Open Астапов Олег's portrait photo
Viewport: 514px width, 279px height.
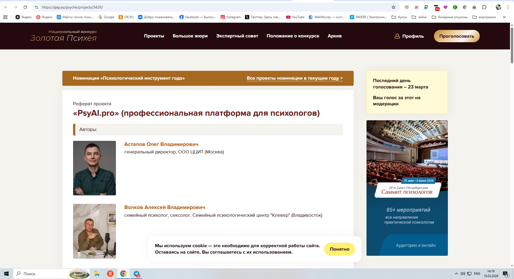(95, 168)
